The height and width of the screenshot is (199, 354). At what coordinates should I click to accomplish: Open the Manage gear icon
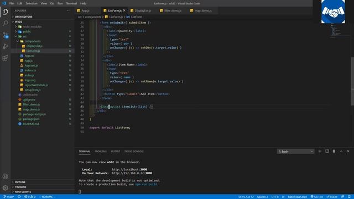pos(5,188)
